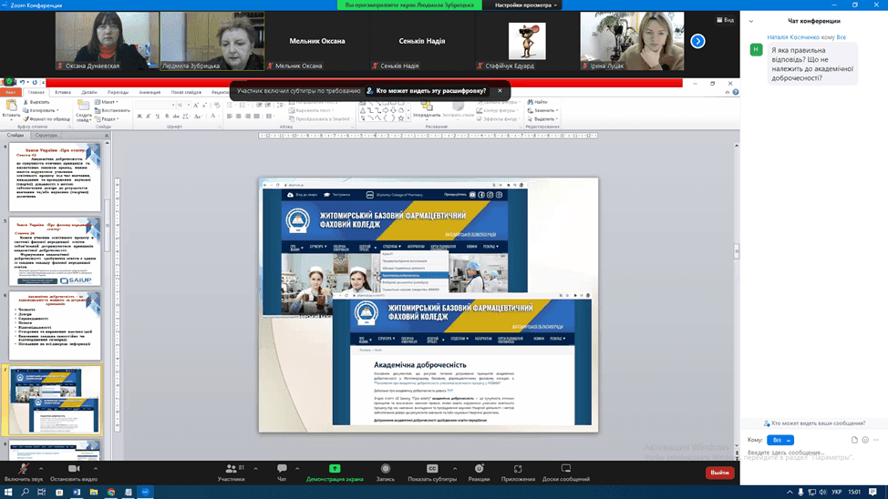Click 'Вырезать' cut in PowerPoint ribbon
Screen dimensions: 888x499
point(36,102)
